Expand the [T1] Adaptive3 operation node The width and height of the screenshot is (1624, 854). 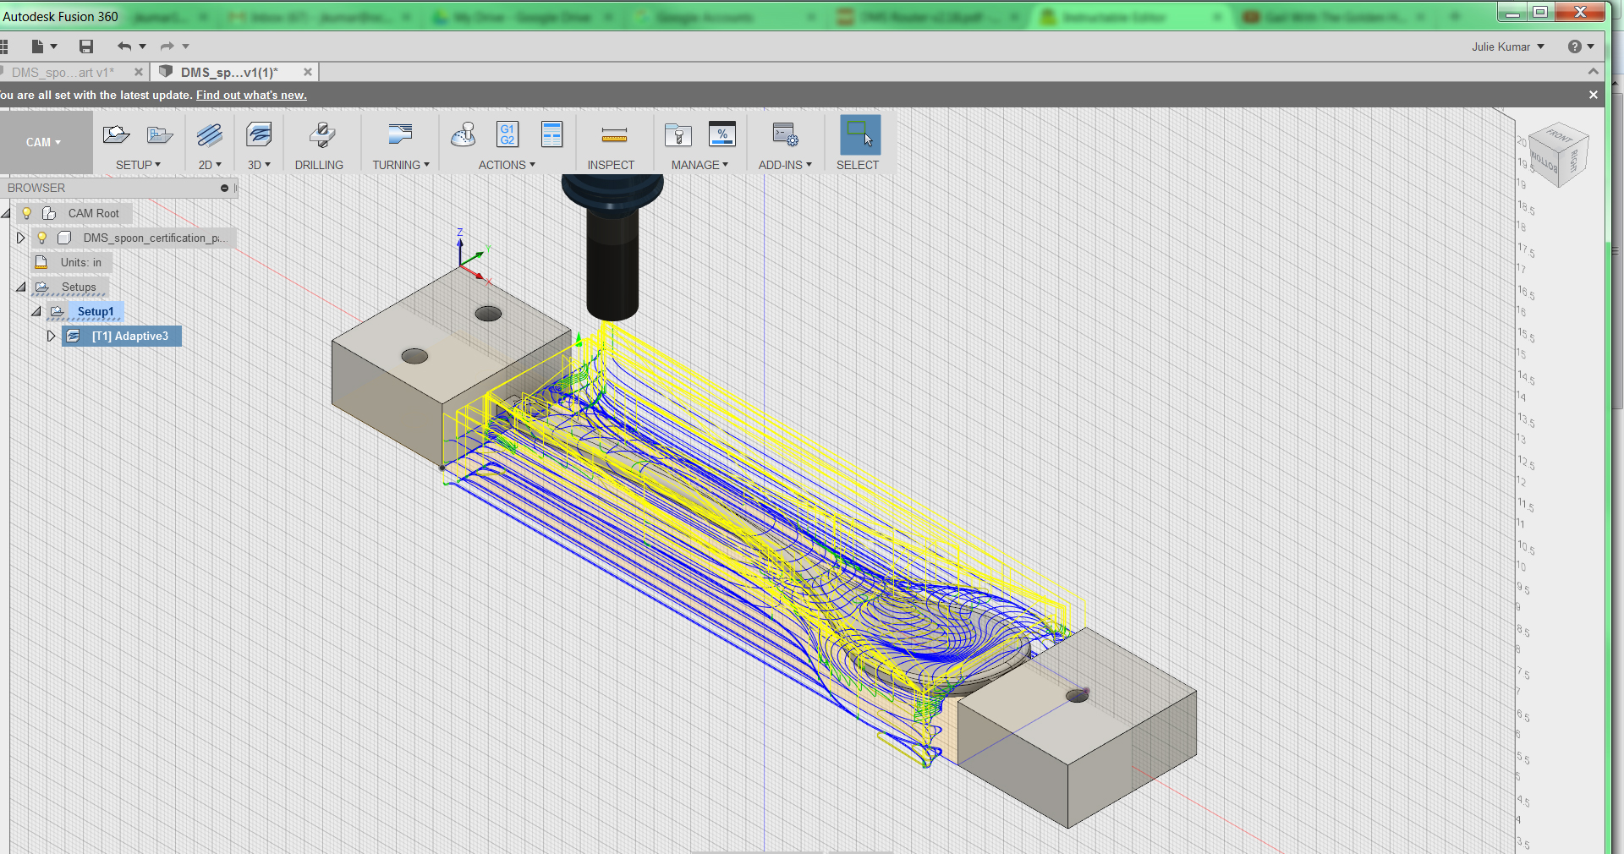click(51, 336)
